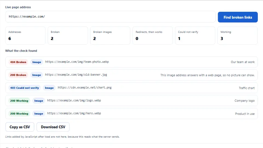Click the Image tag in old-banner.jpg row
Screen dimensions: 263x148
(36, 75)
